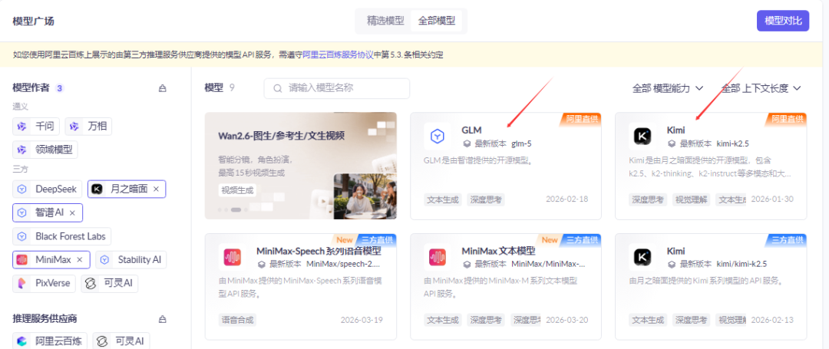
Task: Remove the 智谱AI filter with its X
Action: pyautogui.click(x=72, y=212)
